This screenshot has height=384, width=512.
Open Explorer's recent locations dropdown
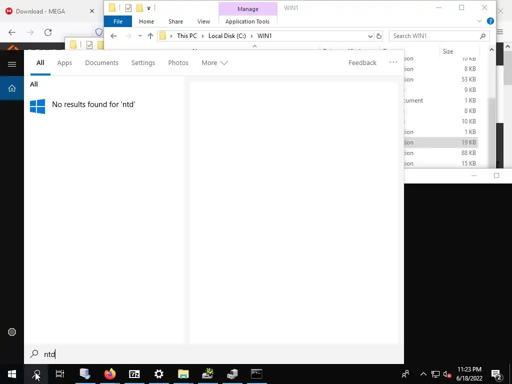[140, 36]
